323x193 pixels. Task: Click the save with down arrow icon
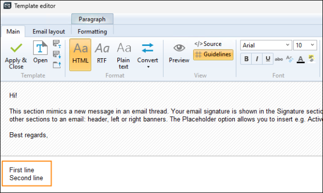pos(57,55)
